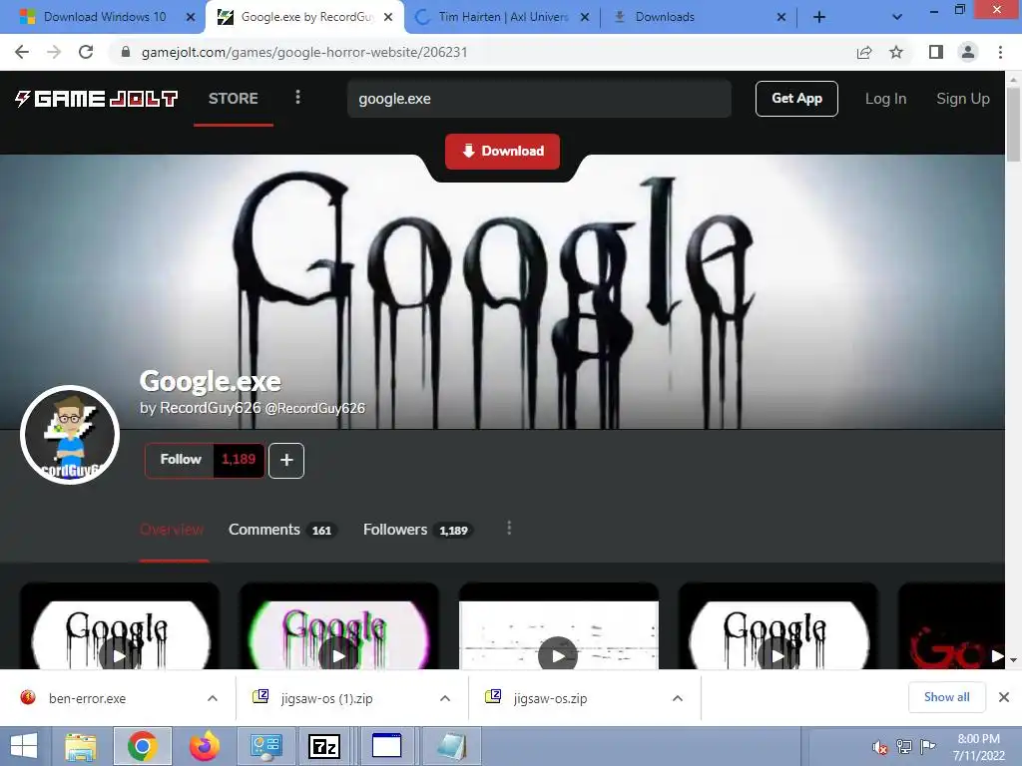Open the Log In link
1022x766 pixels.
point(885,99)
